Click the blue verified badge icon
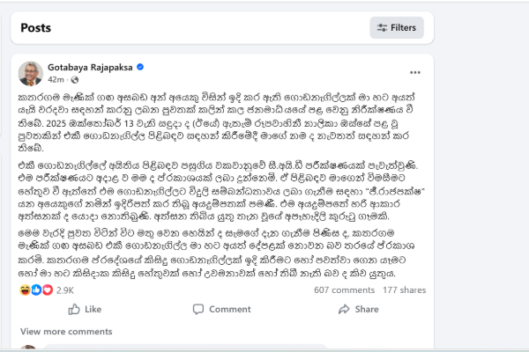This screenshot has width=529, height=352. (x=139, y=67)
